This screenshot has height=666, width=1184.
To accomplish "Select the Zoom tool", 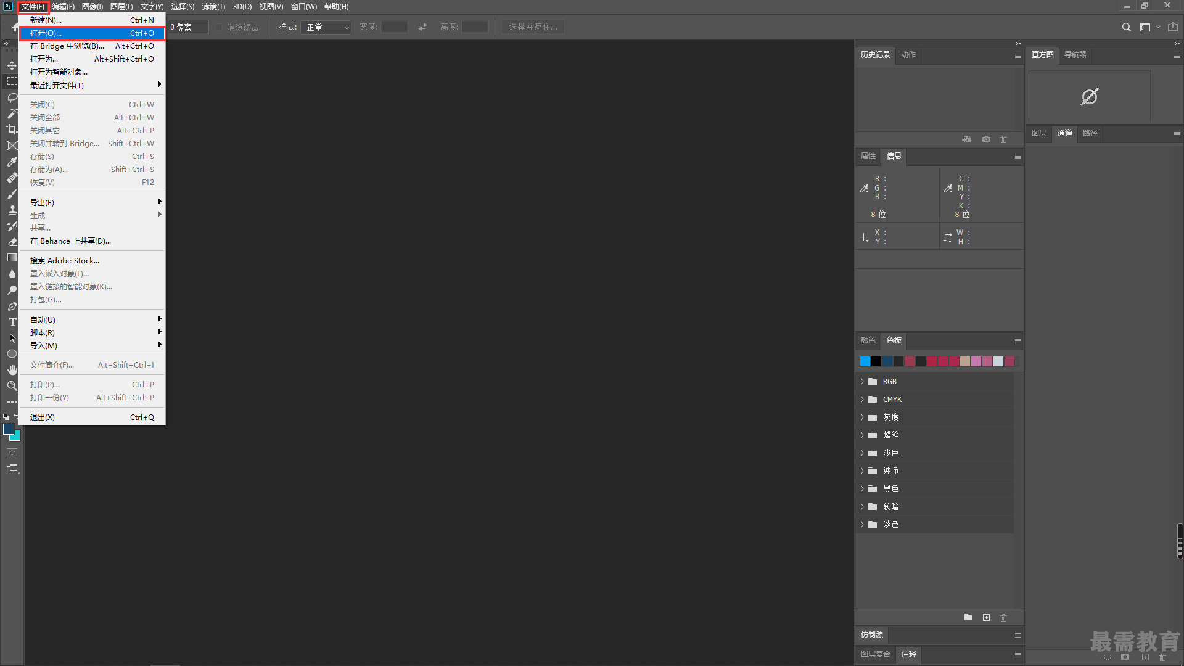I will (x=12, y=386).
